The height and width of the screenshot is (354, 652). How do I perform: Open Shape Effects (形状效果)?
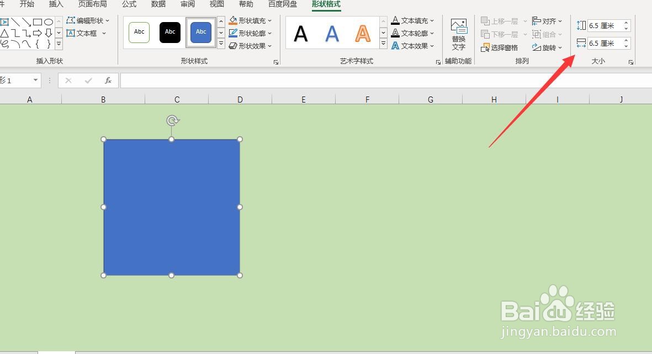coord(249,45)
